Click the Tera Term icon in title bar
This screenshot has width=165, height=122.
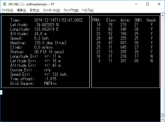pos(5,4)
